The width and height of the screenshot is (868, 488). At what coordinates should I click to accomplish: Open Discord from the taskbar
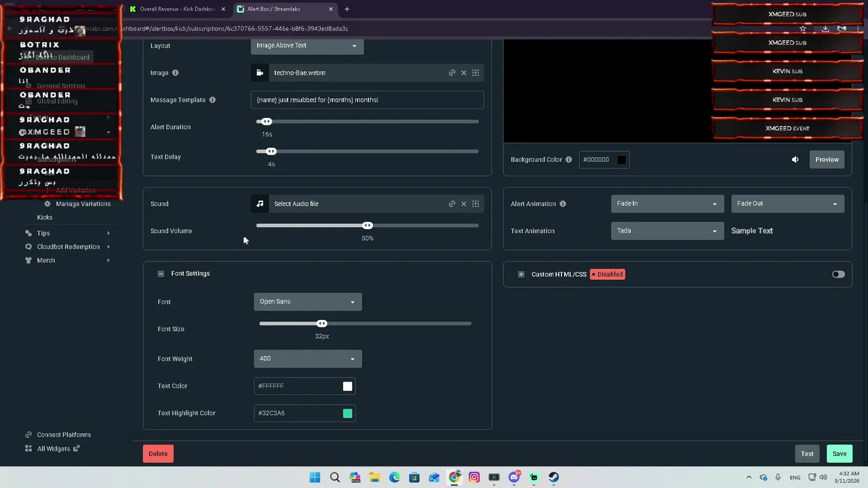[514, 477]
